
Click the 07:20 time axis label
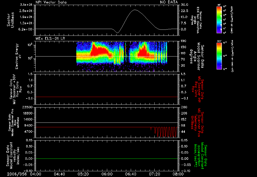[154, 174]
